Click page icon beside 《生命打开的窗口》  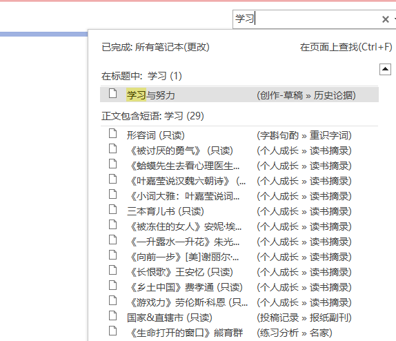(x=112, y=331)
